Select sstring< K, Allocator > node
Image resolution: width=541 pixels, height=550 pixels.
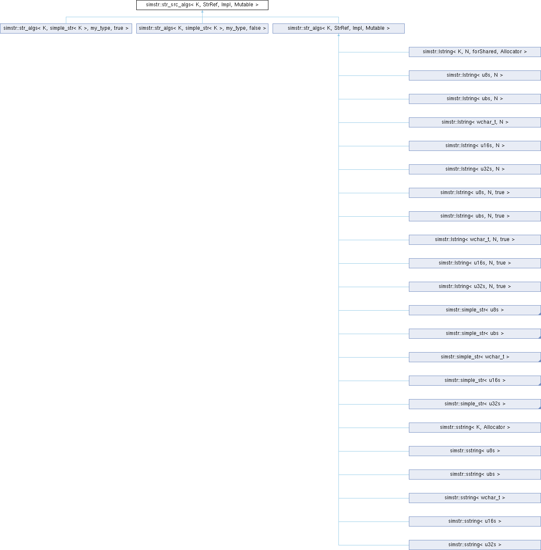[x=475, y=428]
